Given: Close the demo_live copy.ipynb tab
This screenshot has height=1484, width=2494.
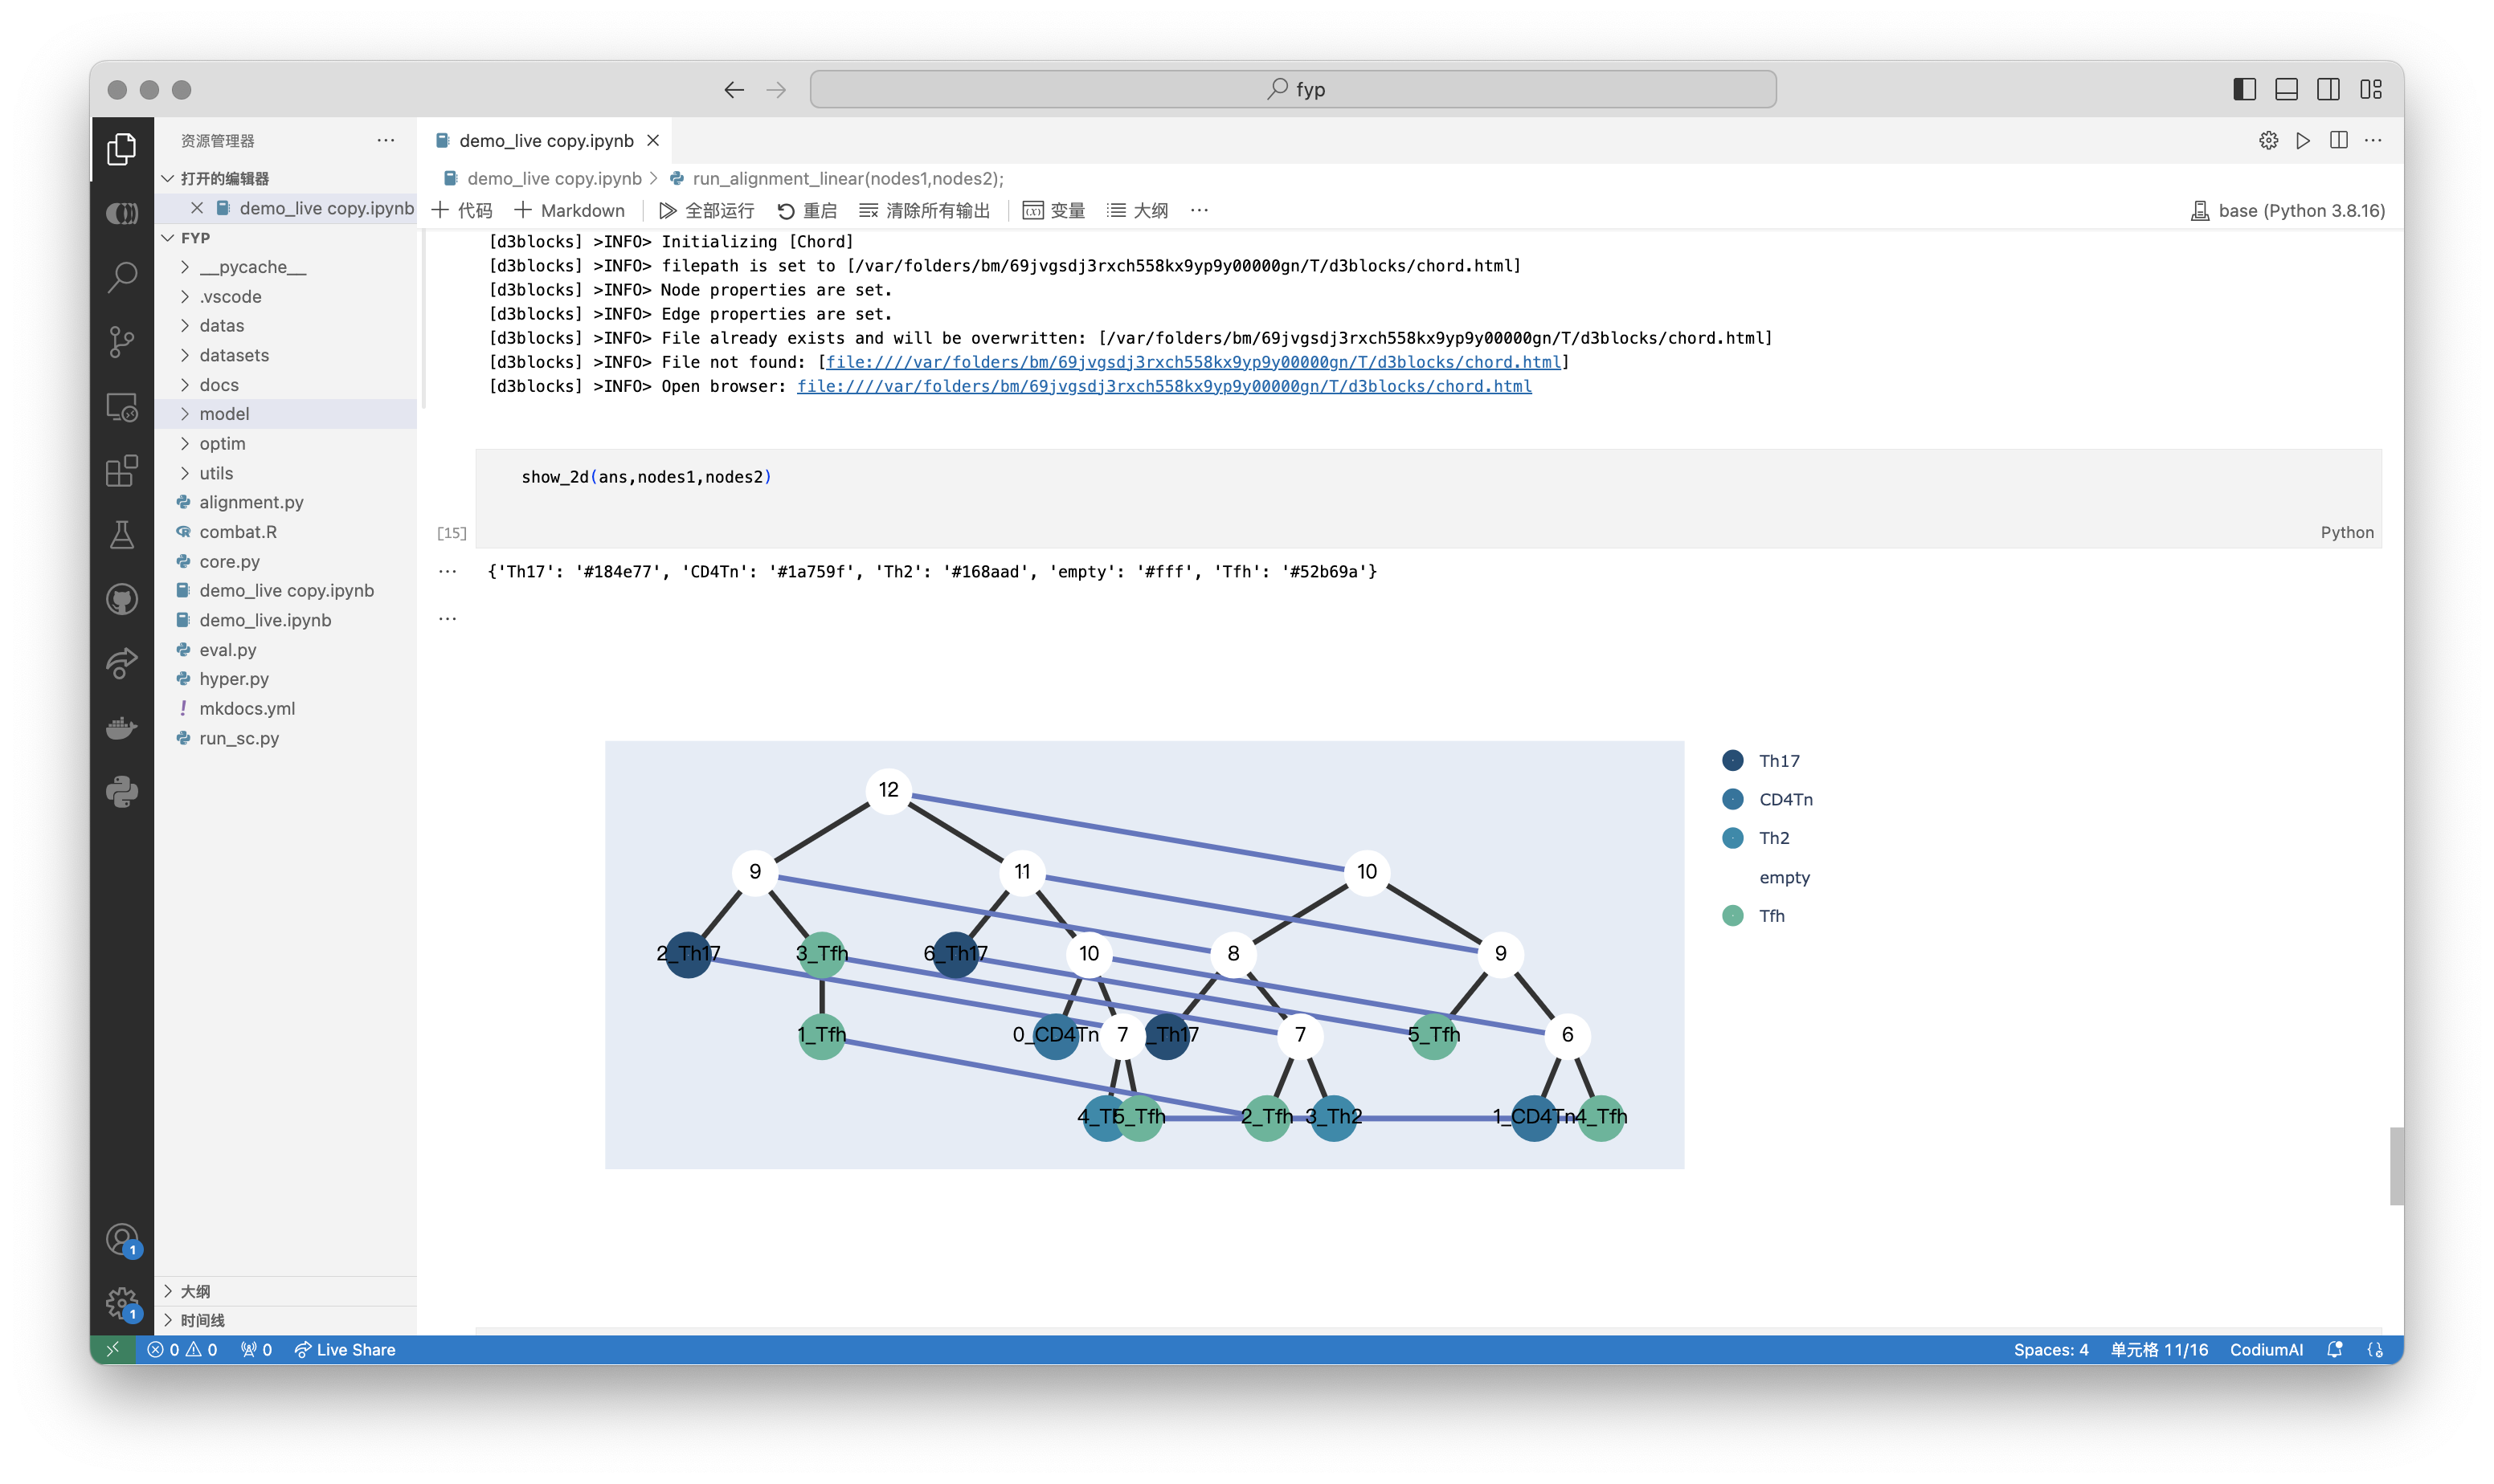Looking at the screenshot, I should [x=653, y=141].
